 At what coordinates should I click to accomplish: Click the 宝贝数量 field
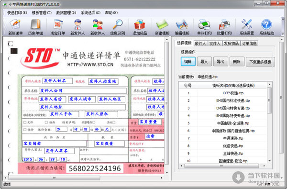[110, 144]
